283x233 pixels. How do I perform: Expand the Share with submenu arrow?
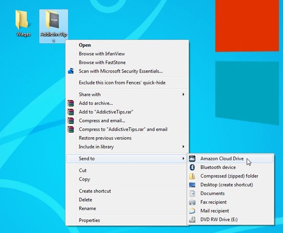click(183, 94)
